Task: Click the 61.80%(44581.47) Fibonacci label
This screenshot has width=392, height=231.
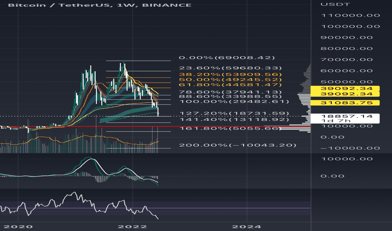Action: [230, 85]
